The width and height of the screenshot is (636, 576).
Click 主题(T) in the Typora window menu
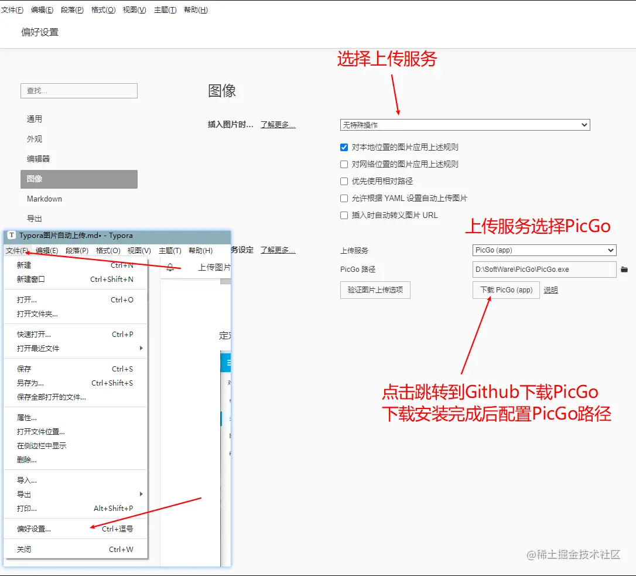[170, 250]
